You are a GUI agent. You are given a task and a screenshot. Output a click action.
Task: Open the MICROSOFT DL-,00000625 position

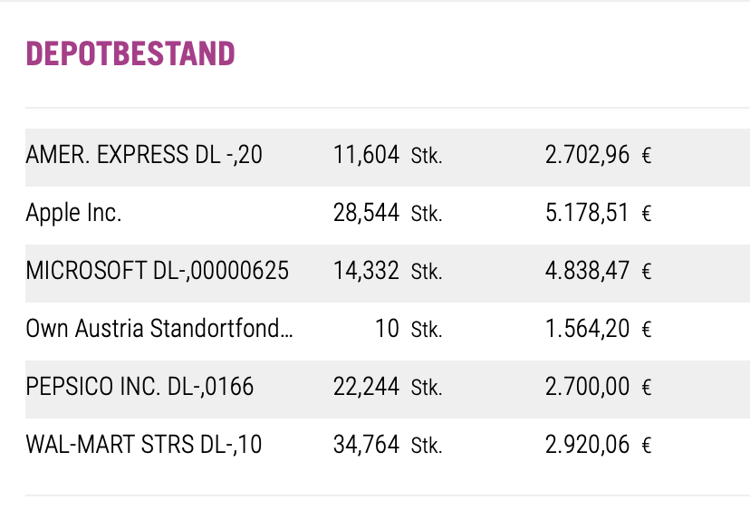157,271
